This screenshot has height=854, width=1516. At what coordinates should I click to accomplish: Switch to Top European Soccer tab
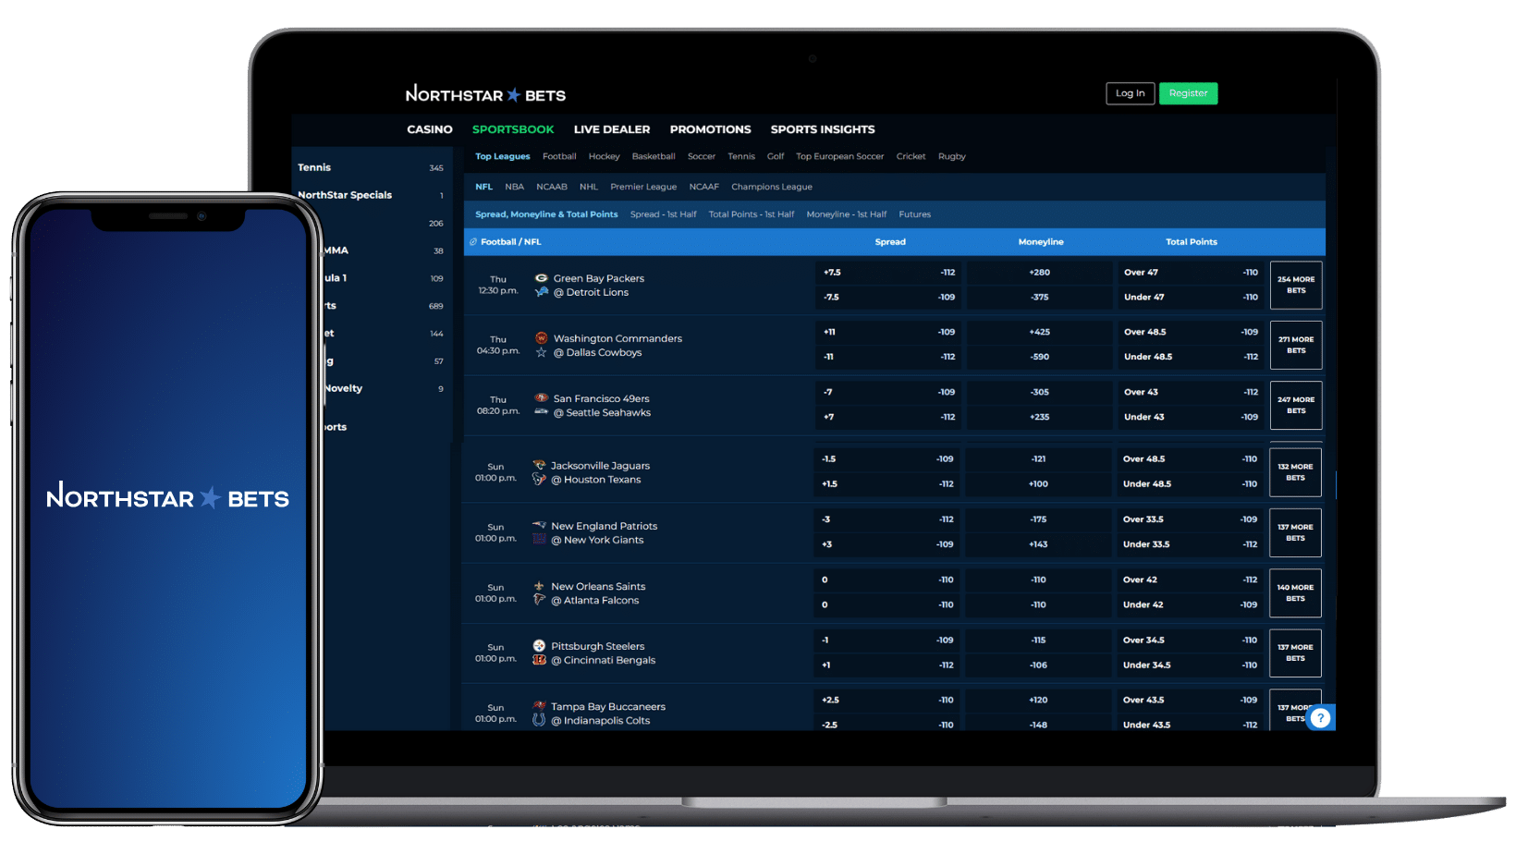[x=839, y=156]
